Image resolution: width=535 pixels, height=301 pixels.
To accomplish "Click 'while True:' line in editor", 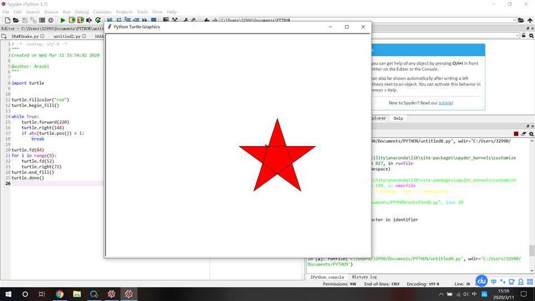I will pyautogui.click(x=25, y=116).
